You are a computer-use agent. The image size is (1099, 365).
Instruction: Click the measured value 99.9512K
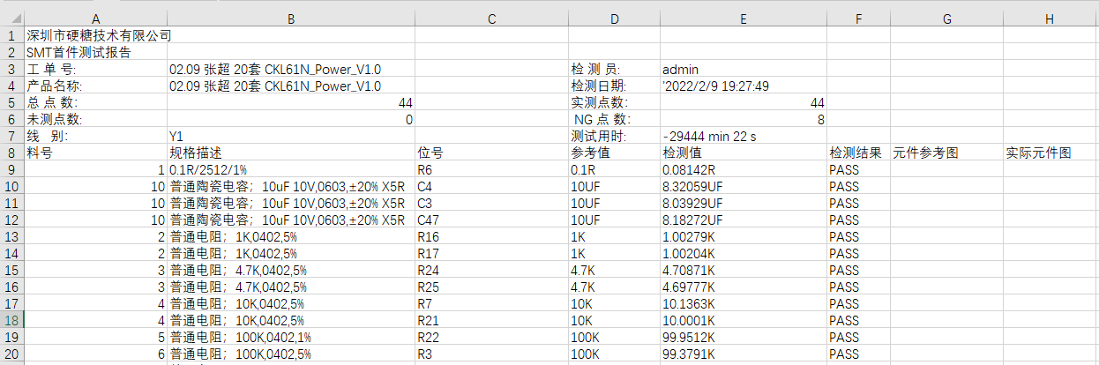point(744,337)
